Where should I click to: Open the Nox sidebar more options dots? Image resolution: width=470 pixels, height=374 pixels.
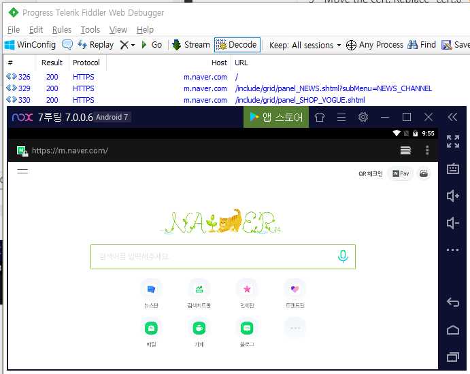click(x=452, y=250)
